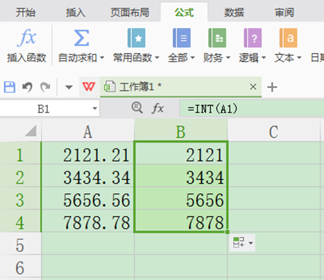Open Text (文本) functions book icon
The height and width of the screenshot is (280, 324).
click(x=288, y=38)
